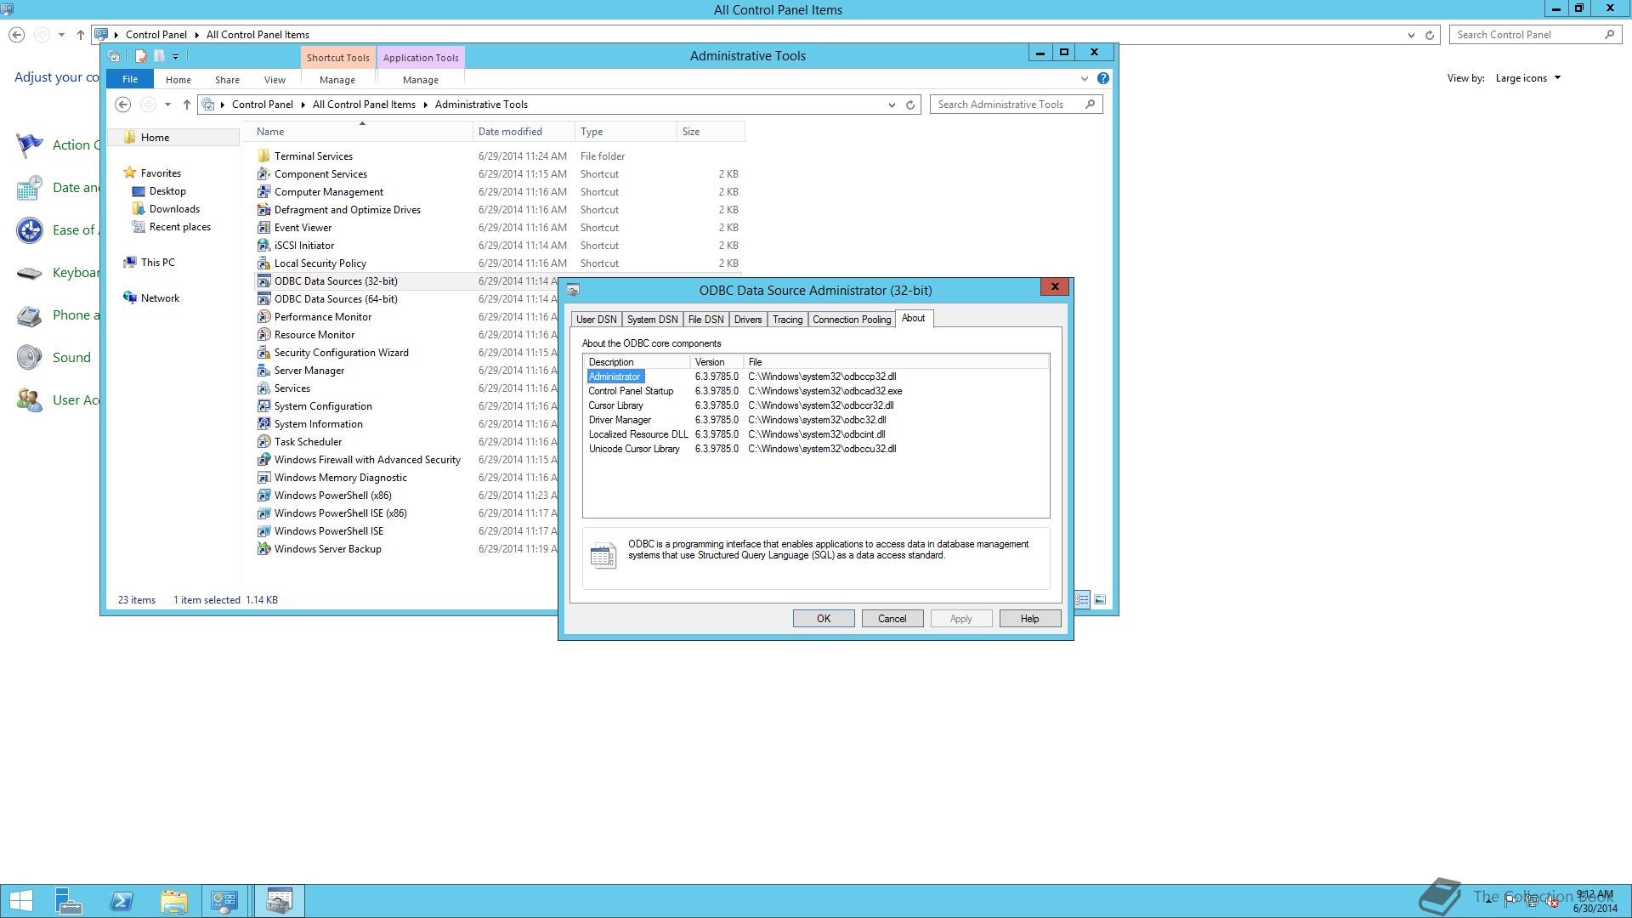
Task: Select Component Services shortcut icon
Action: [x=263, y=173]
